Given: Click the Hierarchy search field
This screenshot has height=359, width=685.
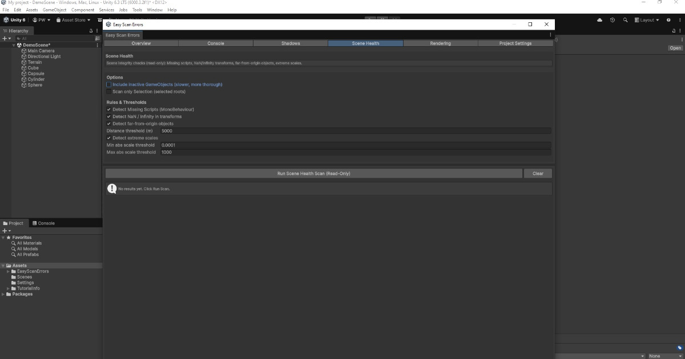Looking at the screenshot, I should [55, 38].
